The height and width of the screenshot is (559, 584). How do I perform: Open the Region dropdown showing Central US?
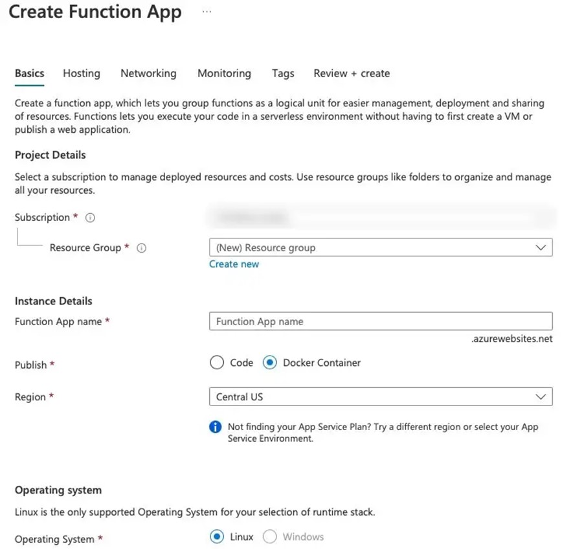[x=380, y=396]
